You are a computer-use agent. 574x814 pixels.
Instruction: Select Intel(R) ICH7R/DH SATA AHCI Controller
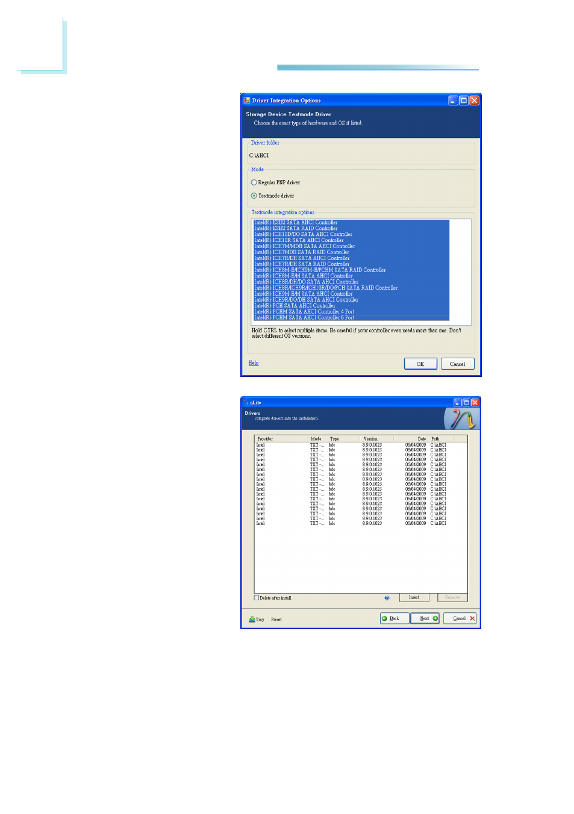tap(351, 258)
